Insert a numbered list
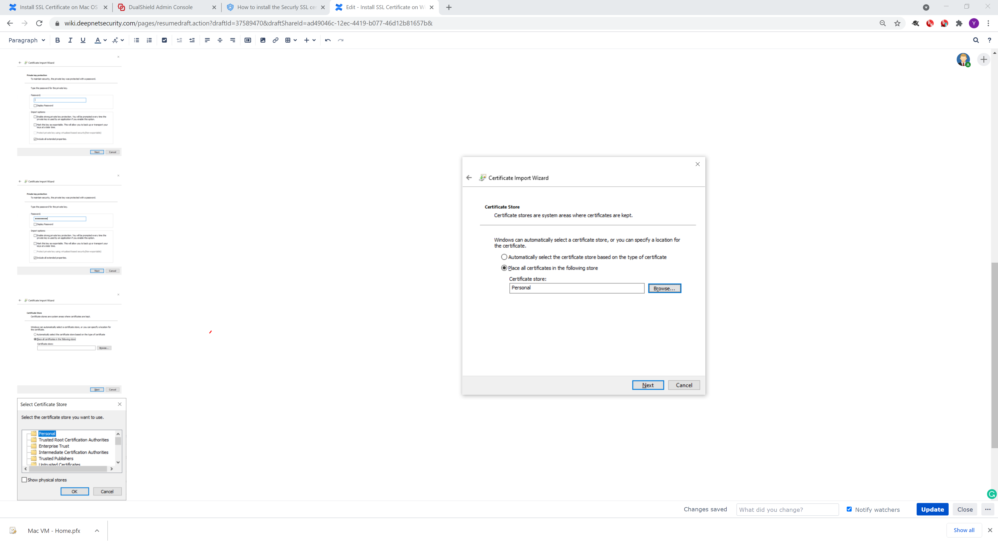 tap(149, 40)
